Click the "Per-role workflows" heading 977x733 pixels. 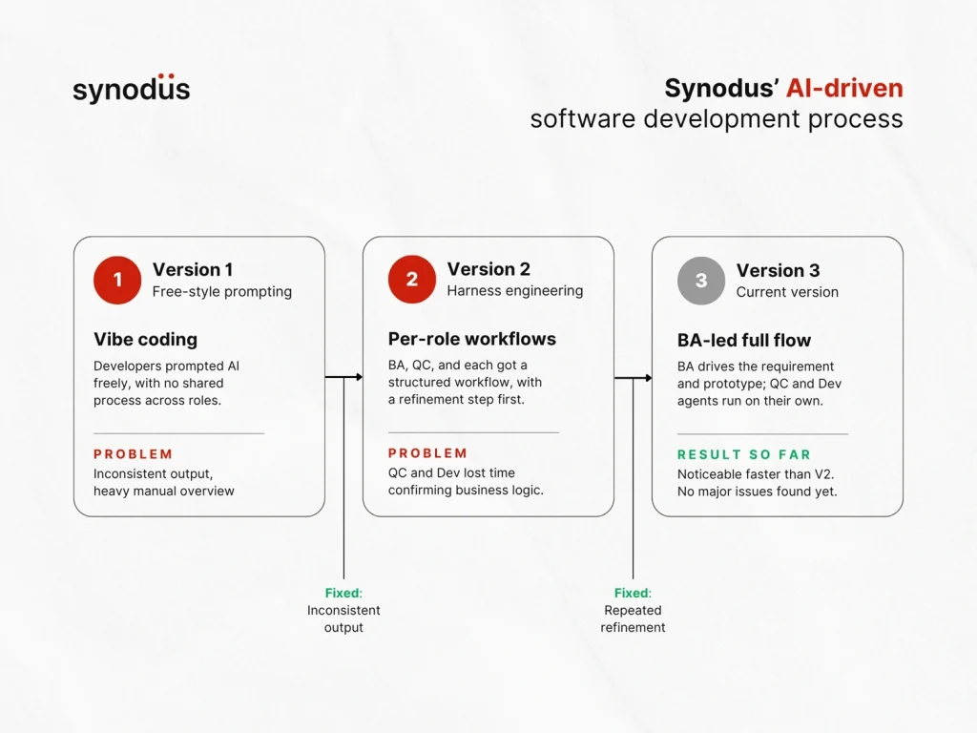coord(471,339)
